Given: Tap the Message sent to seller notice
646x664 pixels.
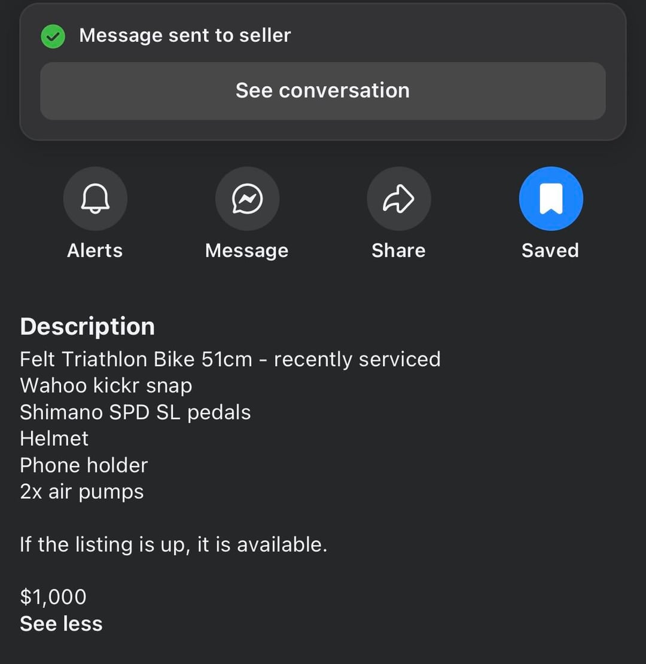Looking at the screenshot, I should tap(185, 35).
